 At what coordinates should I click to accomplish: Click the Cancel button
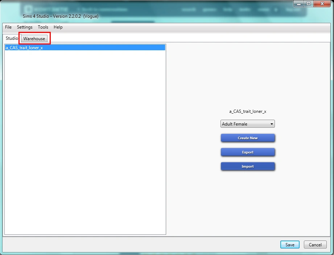coord(315,245)
